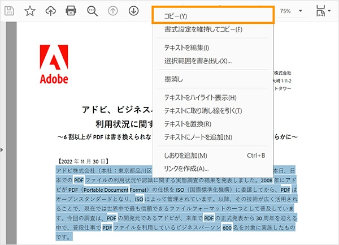Click highlighted text Portable Document Format

(116, 190)
